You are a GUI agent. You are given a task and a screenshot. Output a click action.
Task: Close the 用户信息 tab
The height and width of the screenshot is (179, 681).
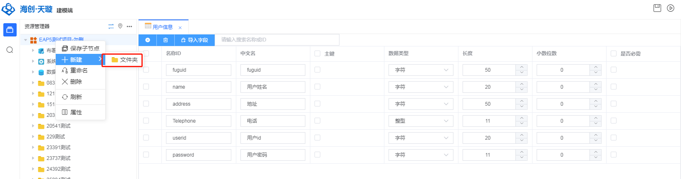[x=180, y=28]
